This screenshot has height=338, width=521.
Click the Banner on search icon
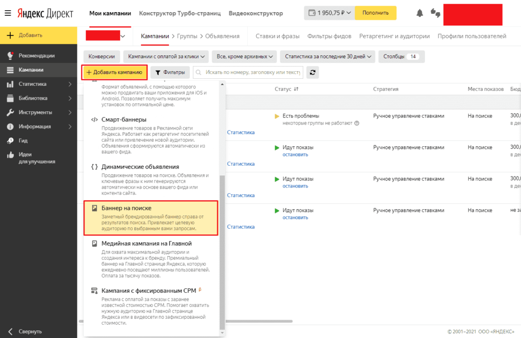click(x=94, y=208)
